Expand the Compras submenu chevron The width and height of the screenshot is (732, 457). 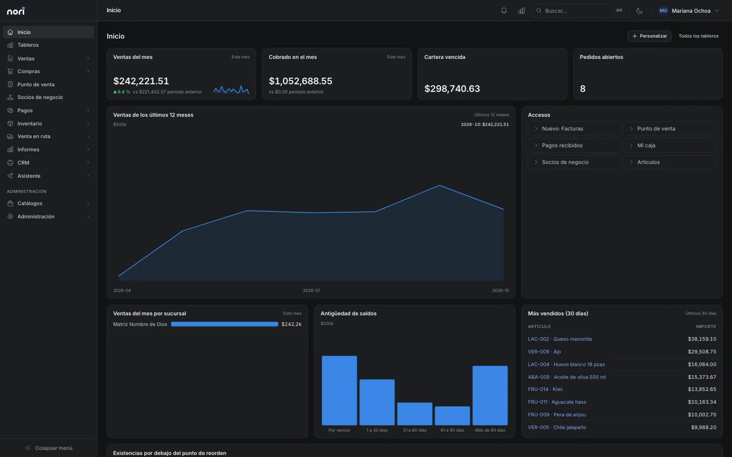point(88,72)
